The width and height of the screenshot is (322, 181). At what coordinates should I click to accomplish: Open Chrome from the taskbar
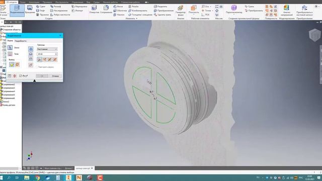coord(38,177)
